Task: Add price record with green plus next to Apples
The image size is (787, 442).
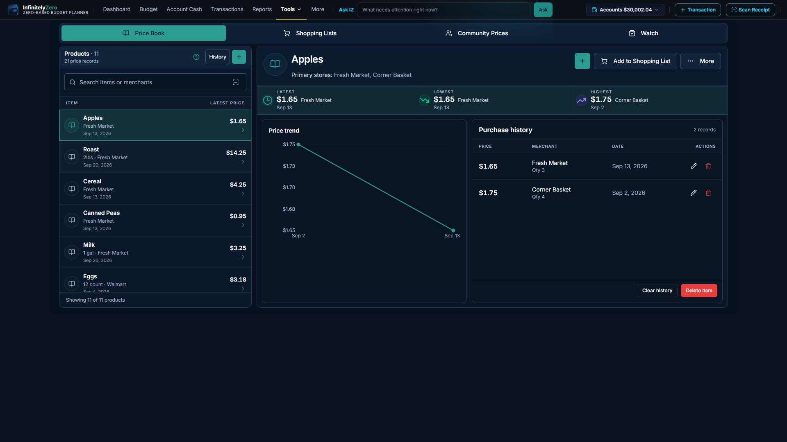Action: click(582, 61)
